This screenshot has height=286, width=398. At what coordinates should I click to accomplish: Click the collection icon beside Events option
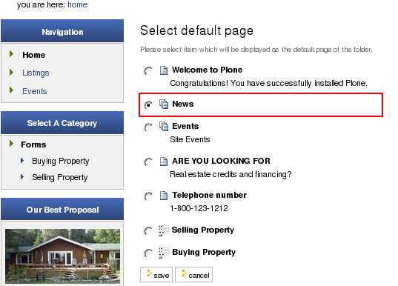click(x=164, y=126)
